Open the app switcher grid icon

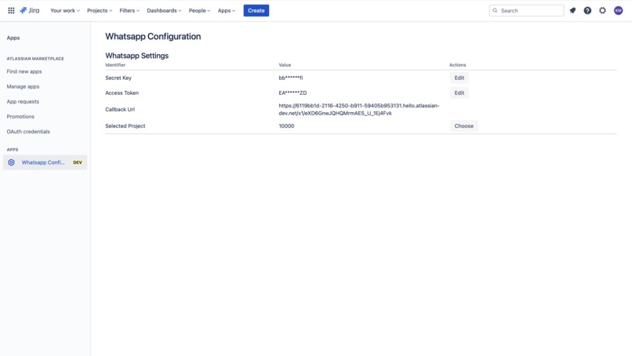(11, 10)
